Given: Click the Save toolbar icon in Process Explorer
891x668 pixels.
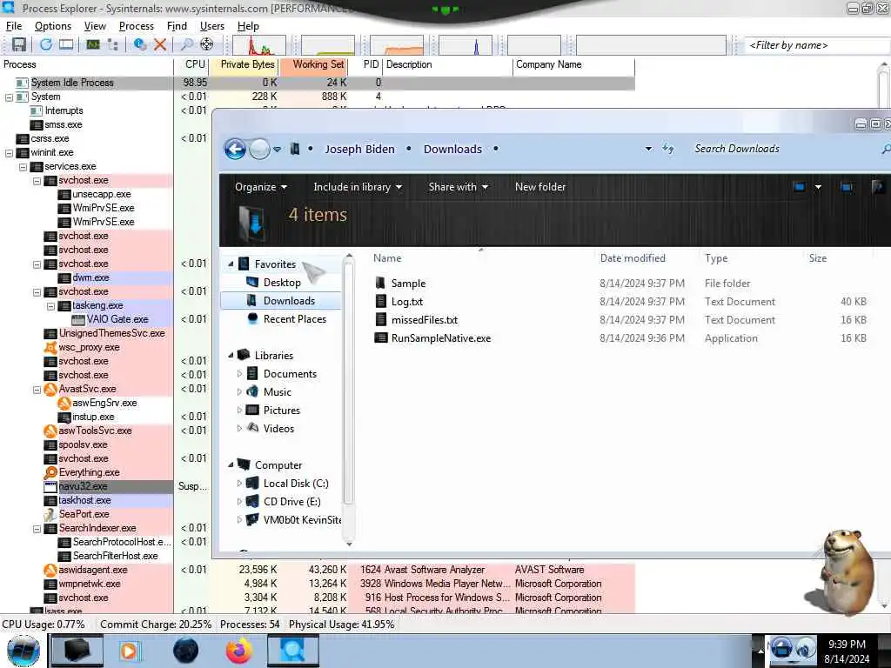Looking at the screenshot, I should point(19,44).
